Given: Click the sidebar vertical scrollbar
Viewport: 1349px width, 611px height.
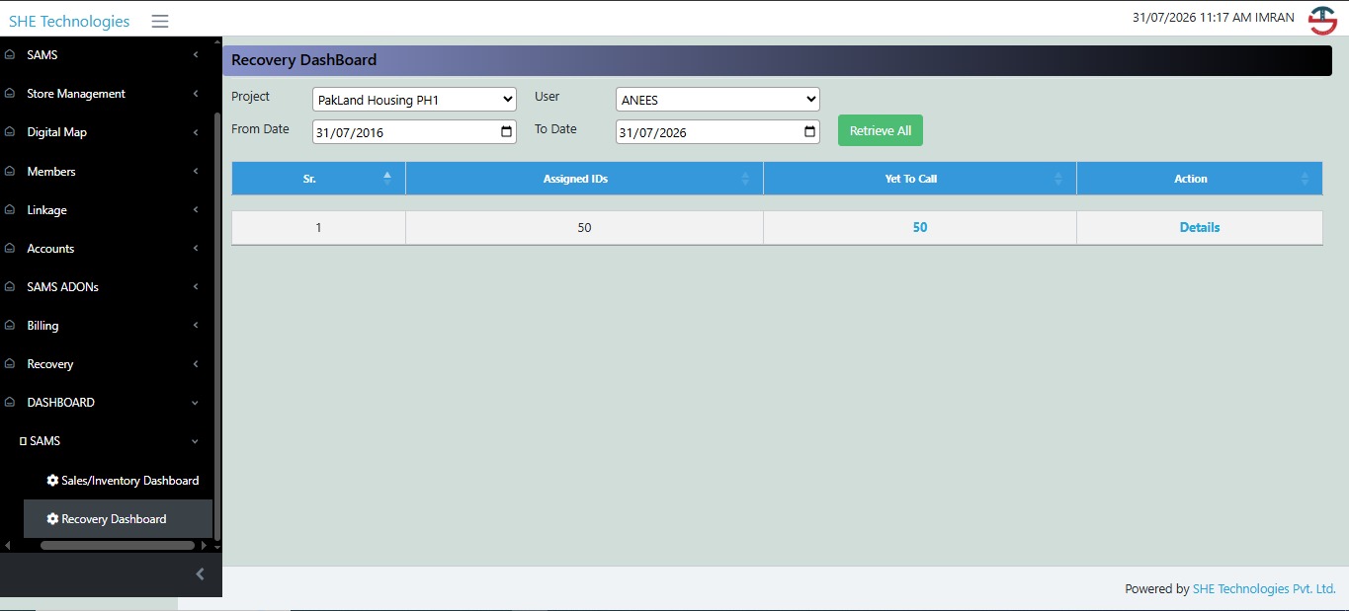Looking at the screenshot, I should (217, 327).
